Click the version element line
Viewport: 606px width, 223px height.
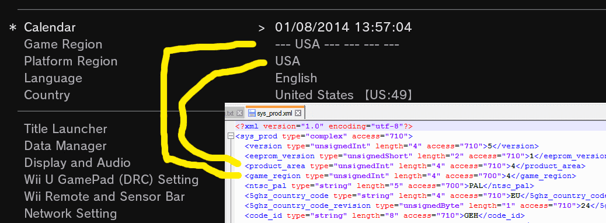pos(392,146)
